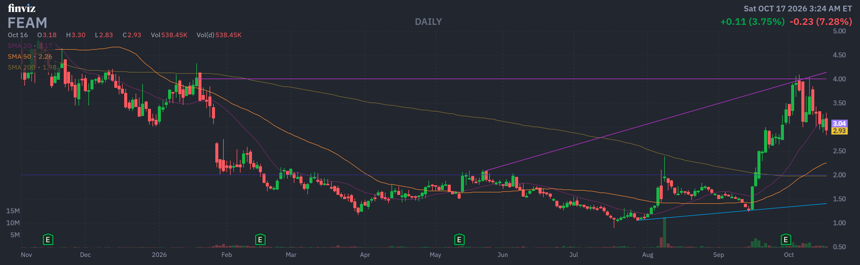Click the tall August volume spike bar

click(664, 232)
